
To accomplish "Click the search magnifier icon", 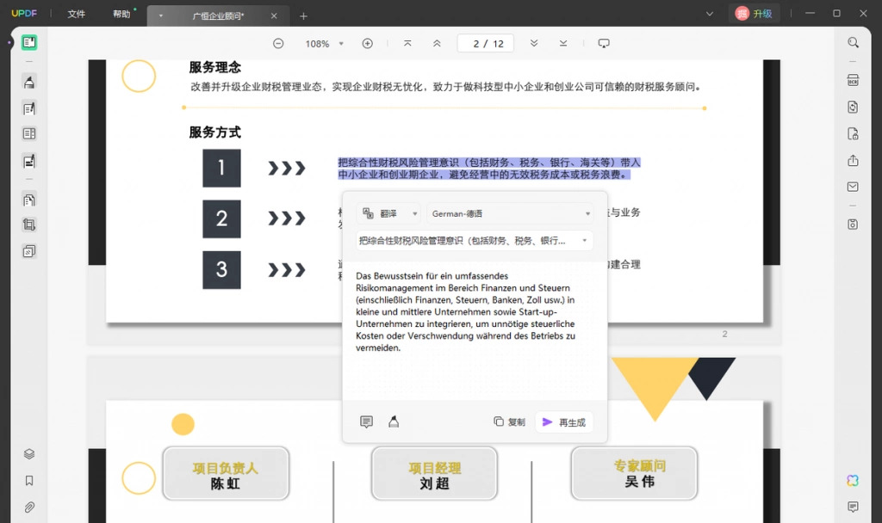I will coord(853,43).
